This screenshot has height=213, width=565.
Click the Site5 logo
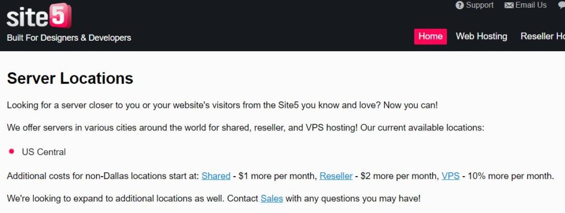[39, 16]
